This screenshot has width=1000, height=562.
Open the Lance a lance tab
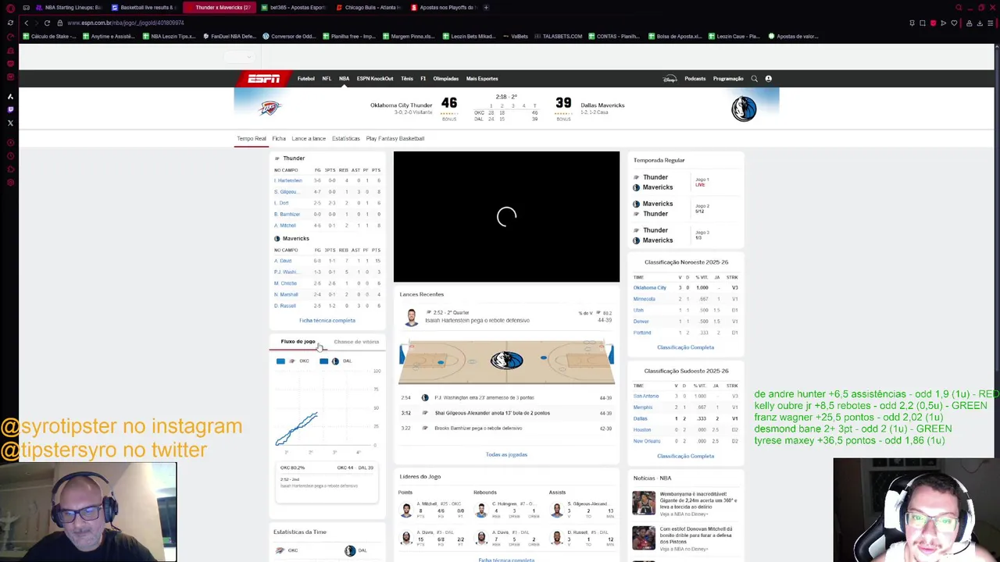[309, 138]
